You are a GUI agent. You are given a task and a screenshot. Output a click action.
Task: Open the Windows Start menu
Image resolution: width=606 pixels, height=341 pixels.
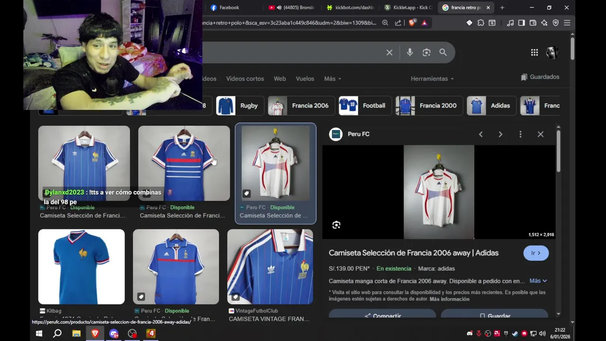39,333
